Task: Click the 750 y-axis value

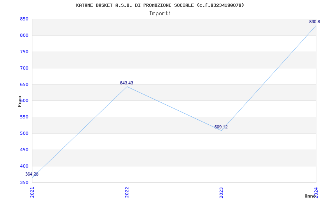Action: [x=24, y=52]
